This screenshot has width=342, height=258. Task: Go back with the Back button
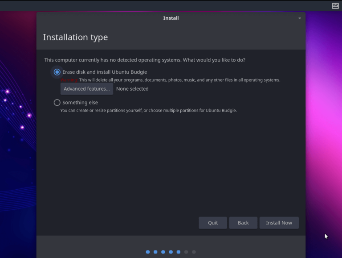coord(243,223)
